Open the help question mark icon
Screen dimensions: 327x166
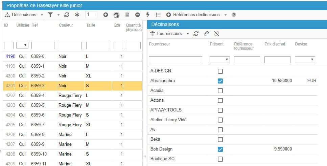point(234,15)
